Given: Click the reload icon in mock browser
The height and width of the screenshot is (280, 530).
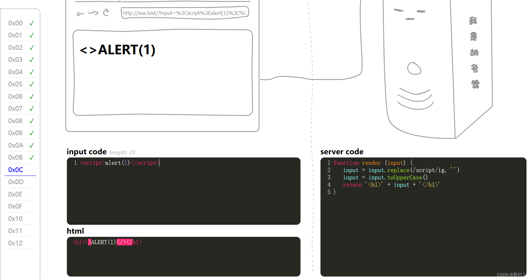Looking at the screenshot, I should click(x=106, y=12).
